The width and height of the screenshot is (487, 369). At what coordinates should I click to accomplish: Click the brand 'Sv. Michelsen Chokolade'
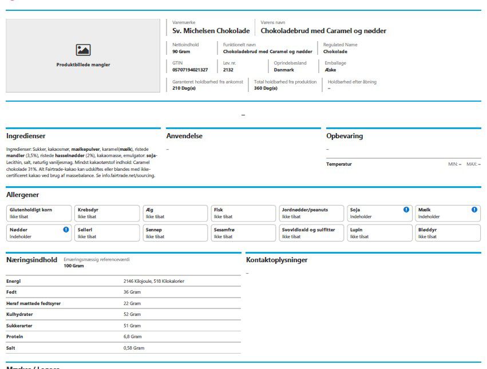[211, 31]
